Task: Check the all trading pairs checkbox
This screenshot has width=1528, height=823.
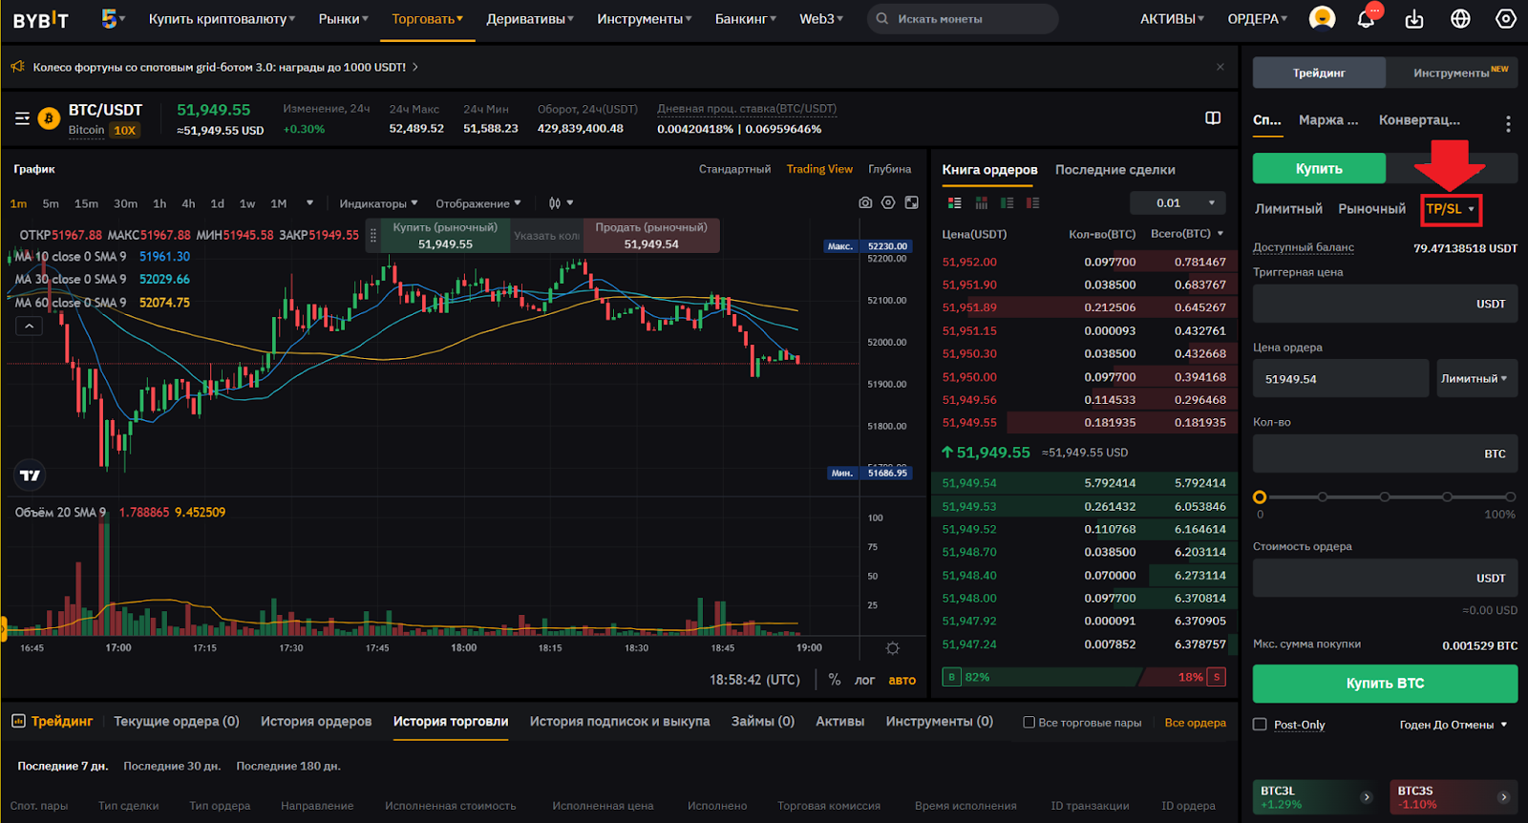Action: [1029, 723]
